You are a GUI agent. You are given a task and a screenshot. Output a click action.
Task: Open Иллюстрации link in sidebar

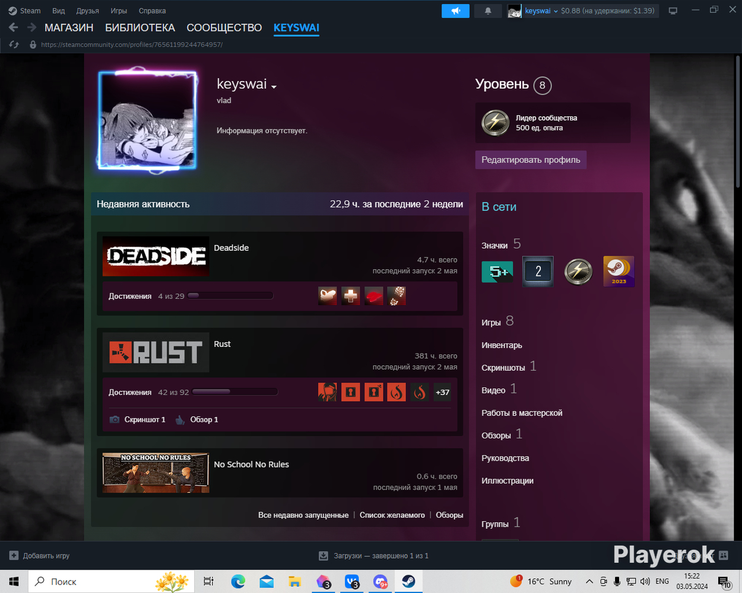tap(508, 480)
